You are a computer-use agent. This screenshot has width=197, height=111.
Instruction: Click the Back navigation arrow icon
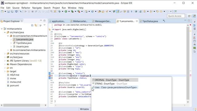(161, 11)
